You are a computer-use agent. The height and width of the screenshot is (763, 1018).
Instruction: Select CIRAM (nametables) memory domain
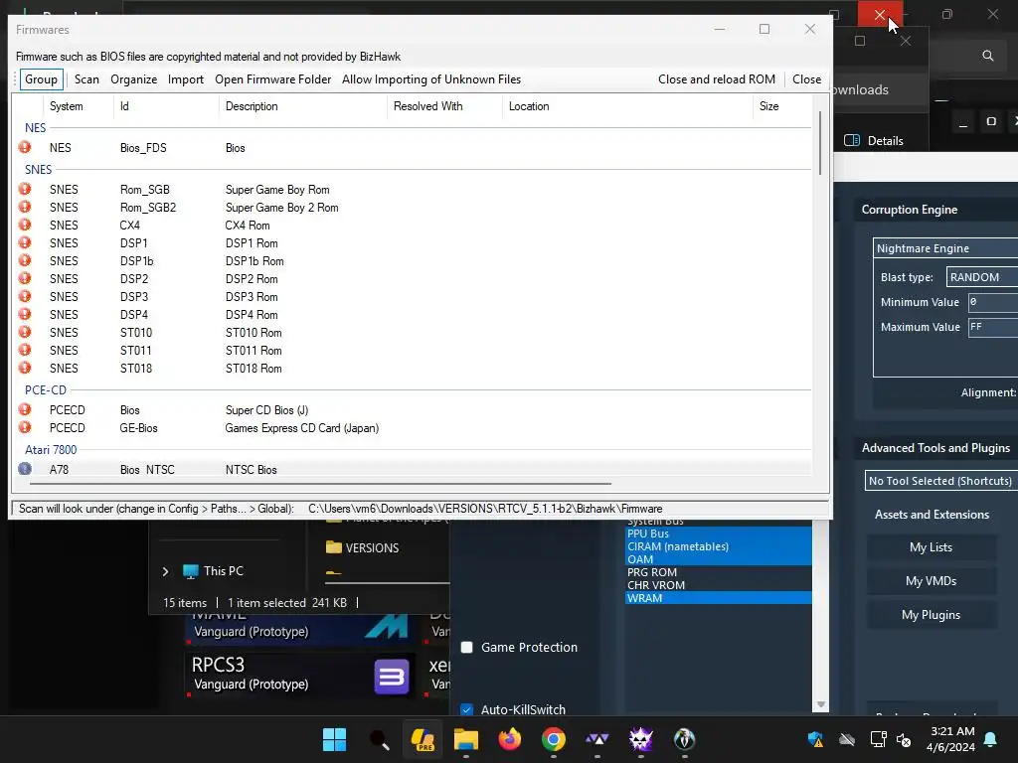718,546
